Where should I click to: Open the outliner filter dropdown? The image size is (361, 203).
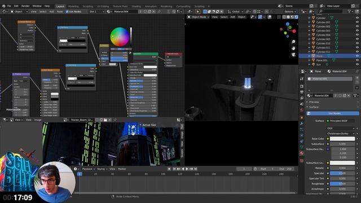[x=351, y=11]
